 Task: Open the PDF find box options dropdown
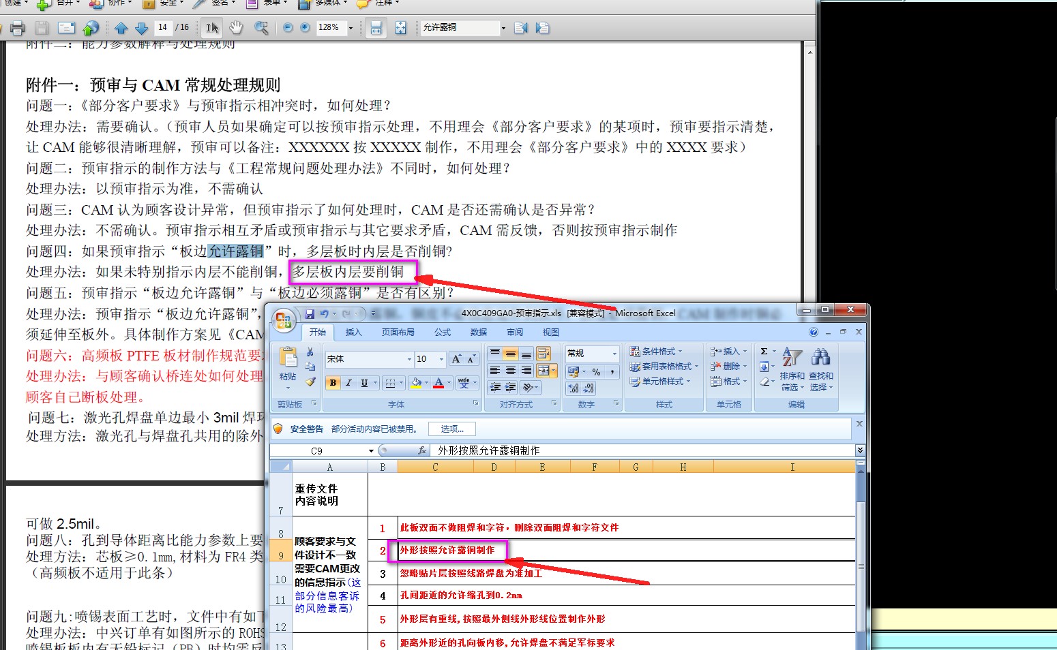(x=504, y=28)
